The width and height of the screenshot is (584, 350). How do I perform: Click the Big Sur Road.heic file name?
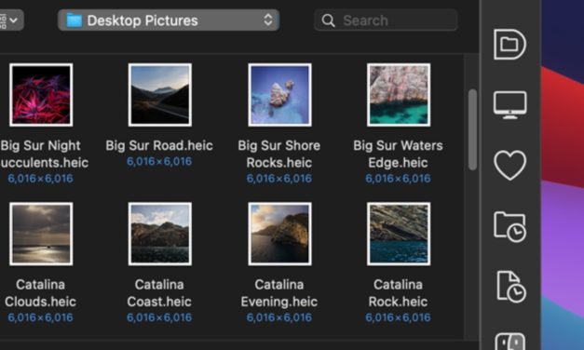click(159, 145)
